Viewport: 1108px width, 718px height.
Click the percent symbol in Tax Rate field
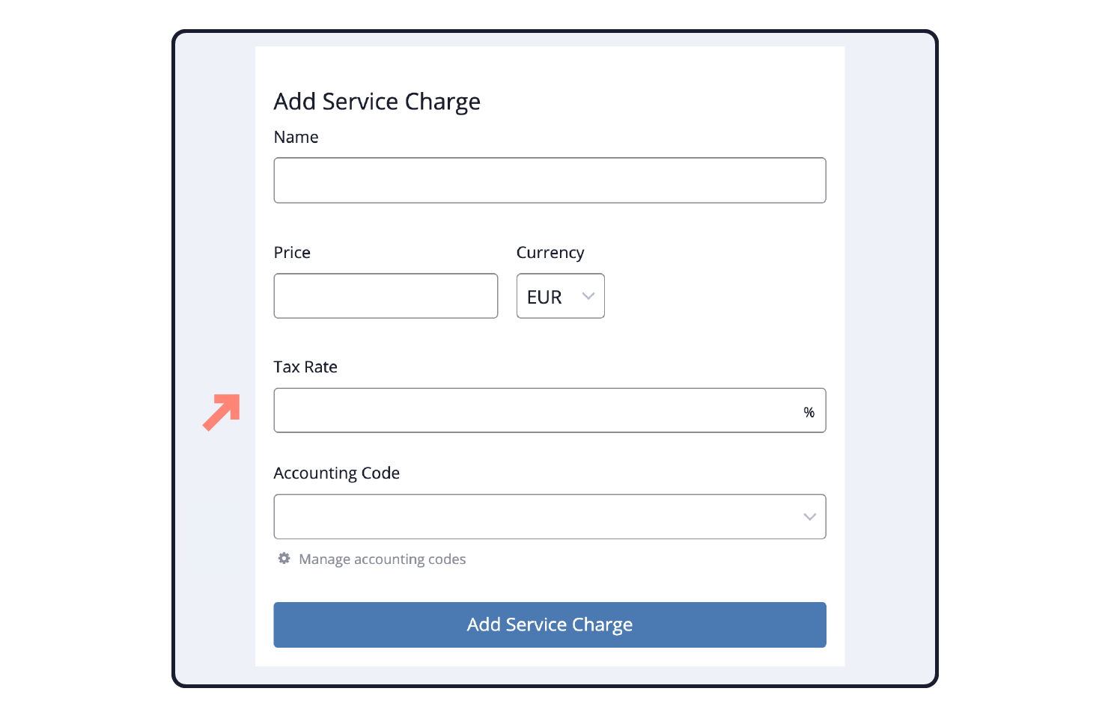[809, 412]
